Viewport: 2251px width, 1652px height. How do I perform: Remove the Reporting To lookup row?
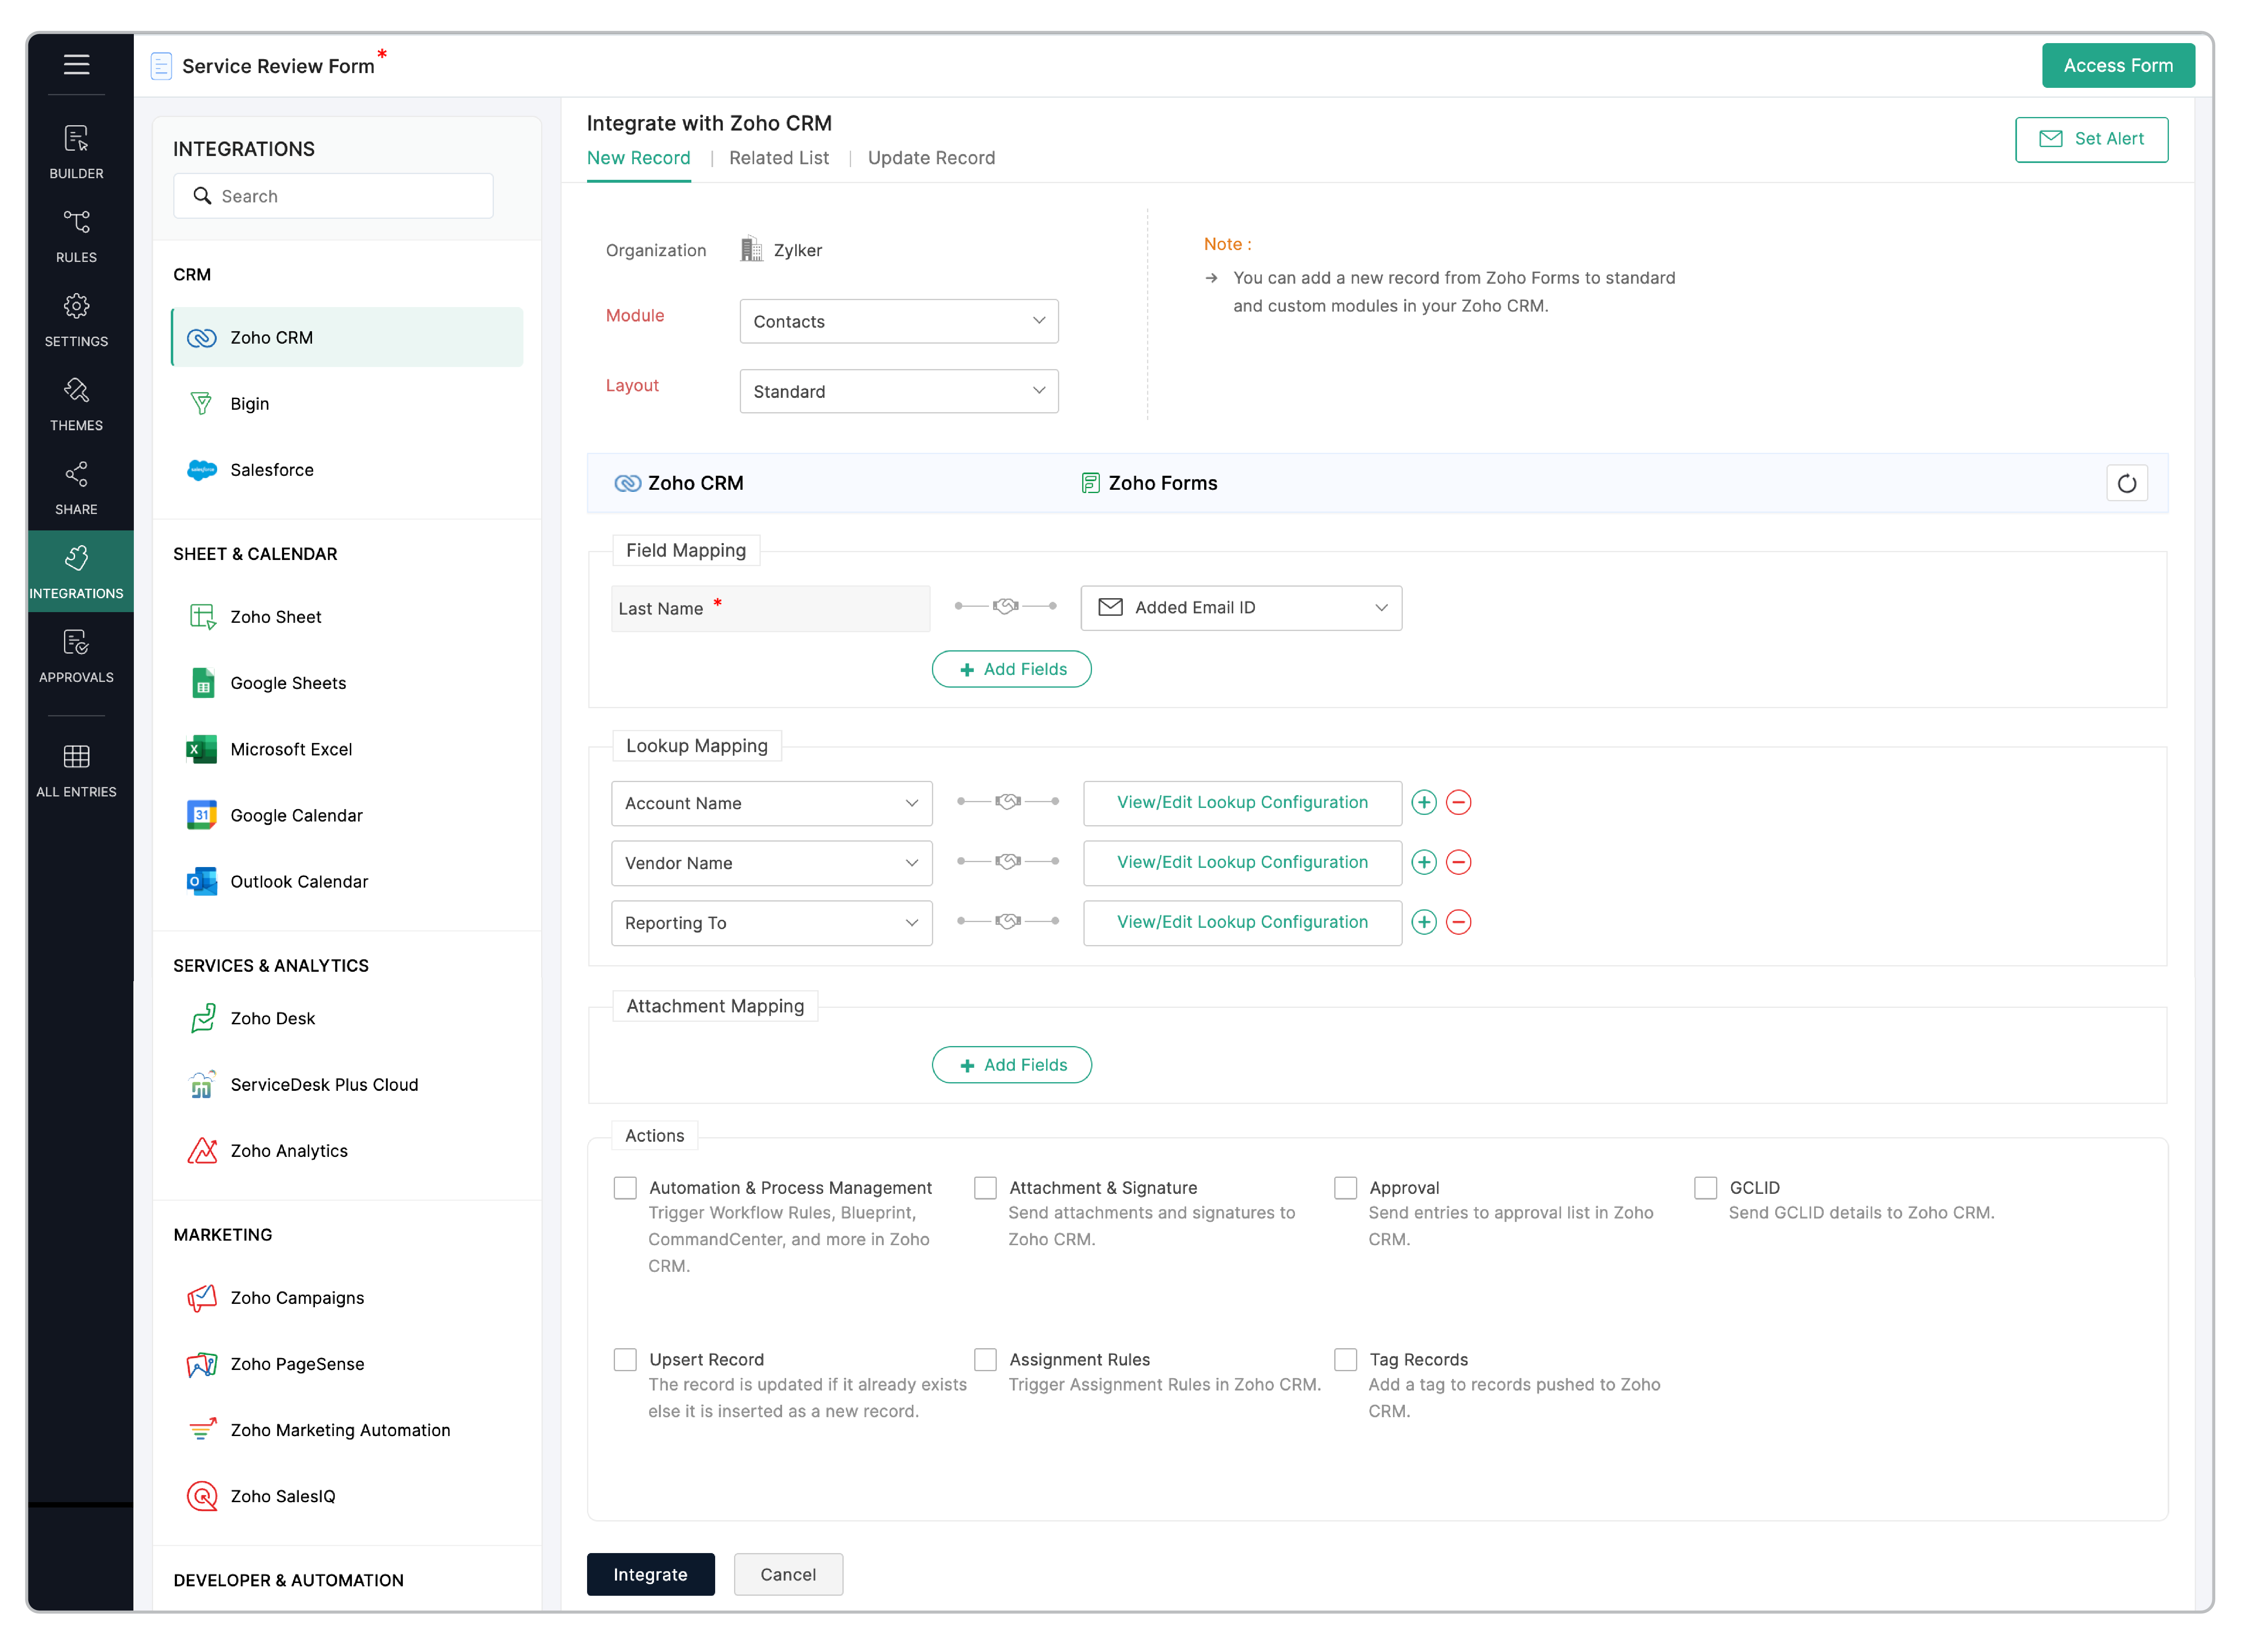pyautogui.click(x=1459, y=923)
